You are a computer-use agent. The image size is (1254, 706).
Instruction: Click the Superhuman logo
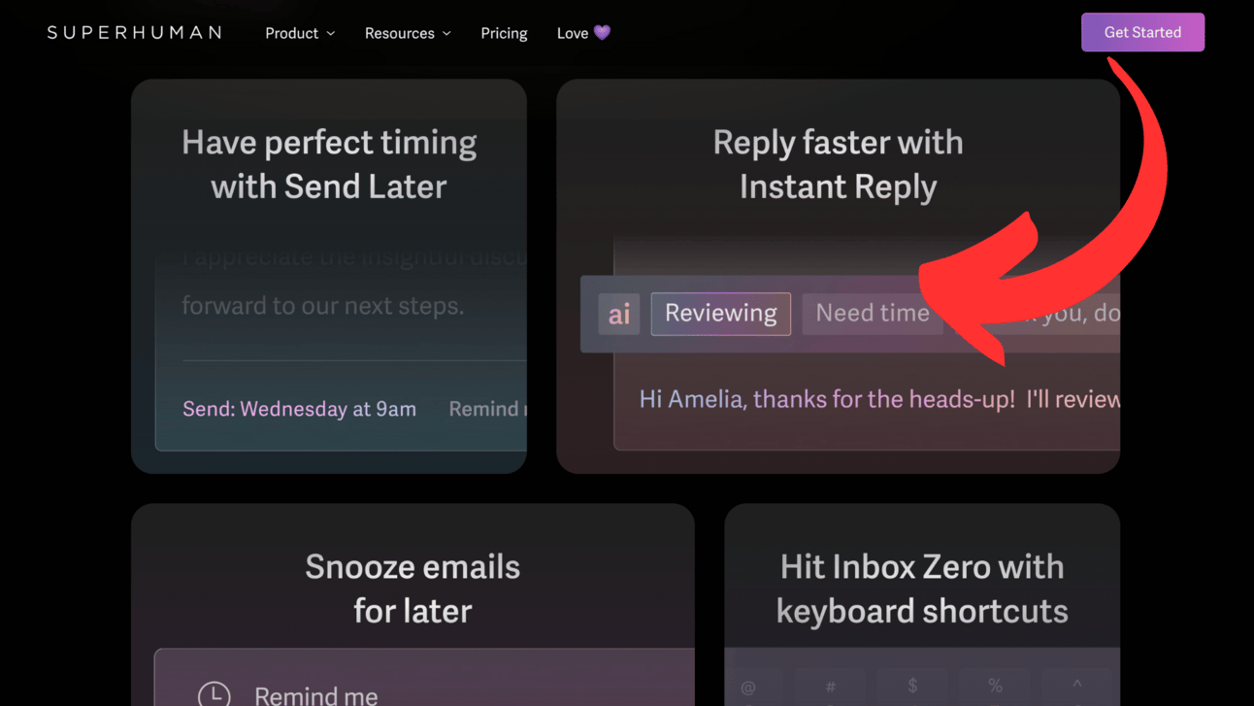[134, 33]
